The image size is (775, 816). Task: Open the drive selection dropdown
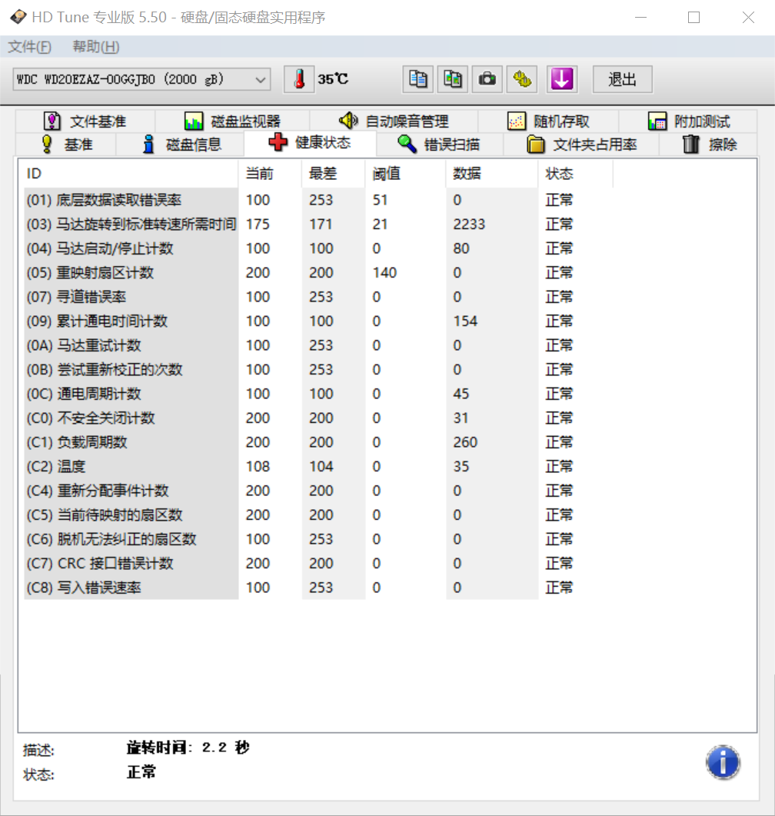[141, 80]
